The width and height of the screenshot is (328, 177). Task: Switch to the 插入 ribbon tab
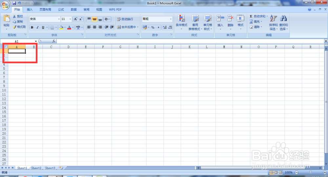[x=30, y=10]
